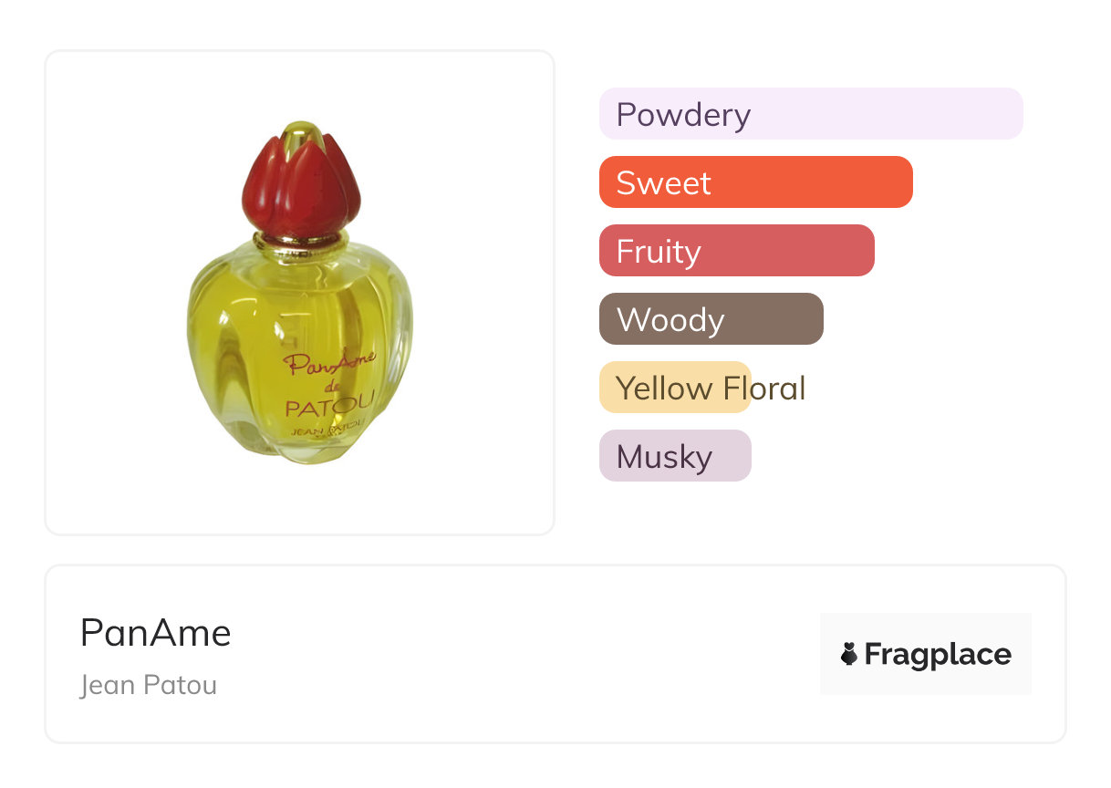Open the PanAme fragrance title

[x=156, y=633]
